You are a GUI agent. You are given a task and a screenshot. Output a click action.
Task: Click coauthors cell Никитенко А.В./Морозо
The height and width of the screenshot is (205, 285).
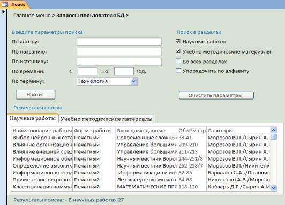[x=239, y=180]
